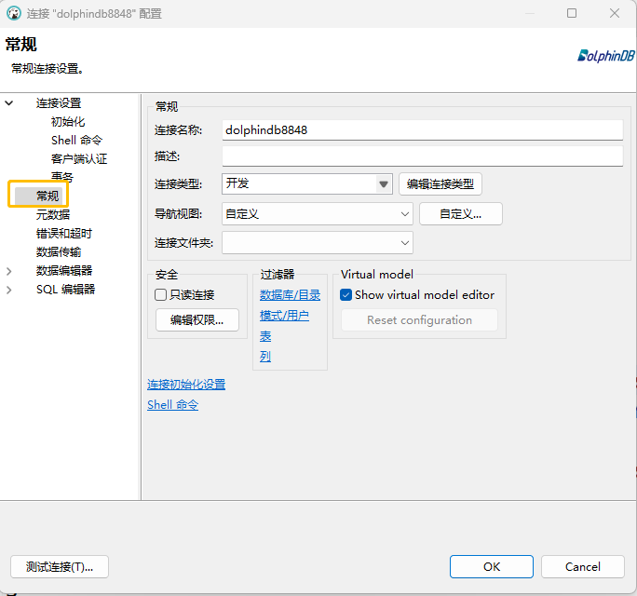Select 错误和超时 in the settings tree
Viewport: 637px width, 596px height.
click(x=64, y=234)
